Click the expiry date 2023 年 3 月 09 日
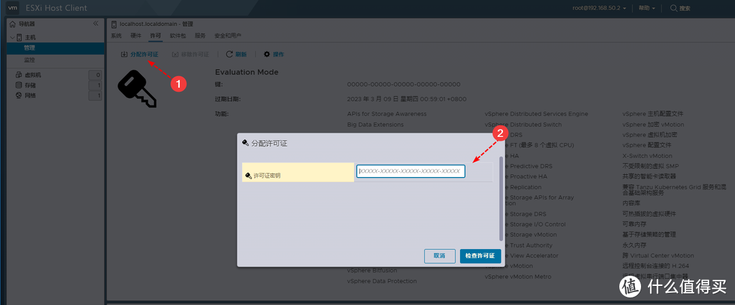 click(406, 99)
